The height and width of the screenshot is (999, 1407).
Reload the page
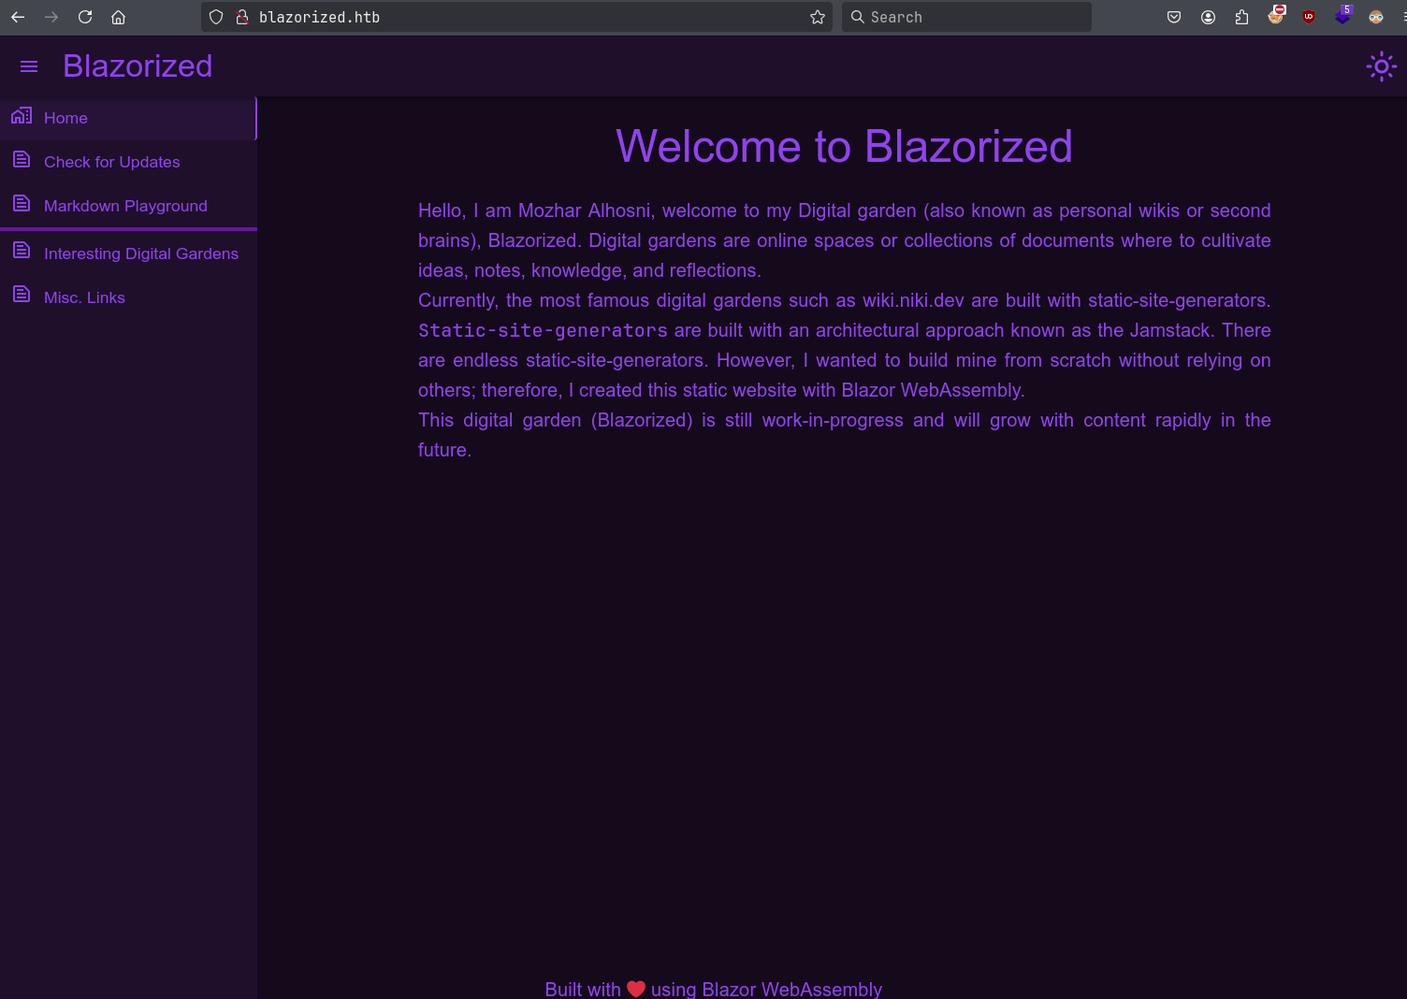[x=85, y=17]
